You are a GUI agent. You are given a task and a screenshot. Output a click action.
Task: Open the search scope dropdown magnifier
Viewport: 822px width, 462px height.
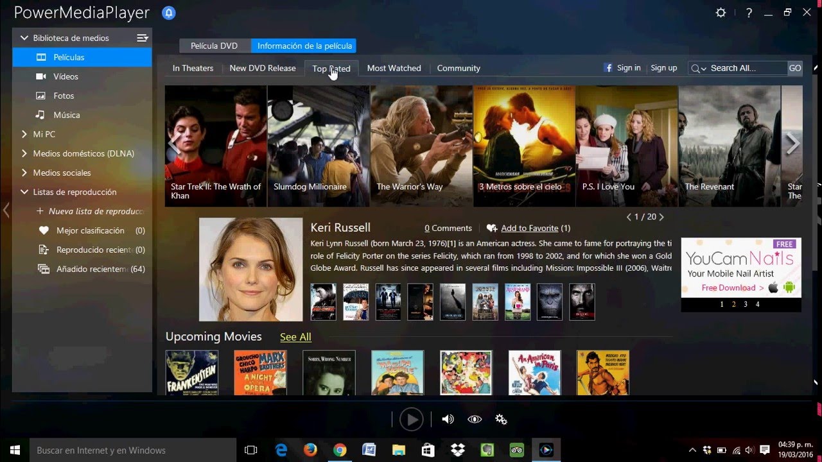699,68
